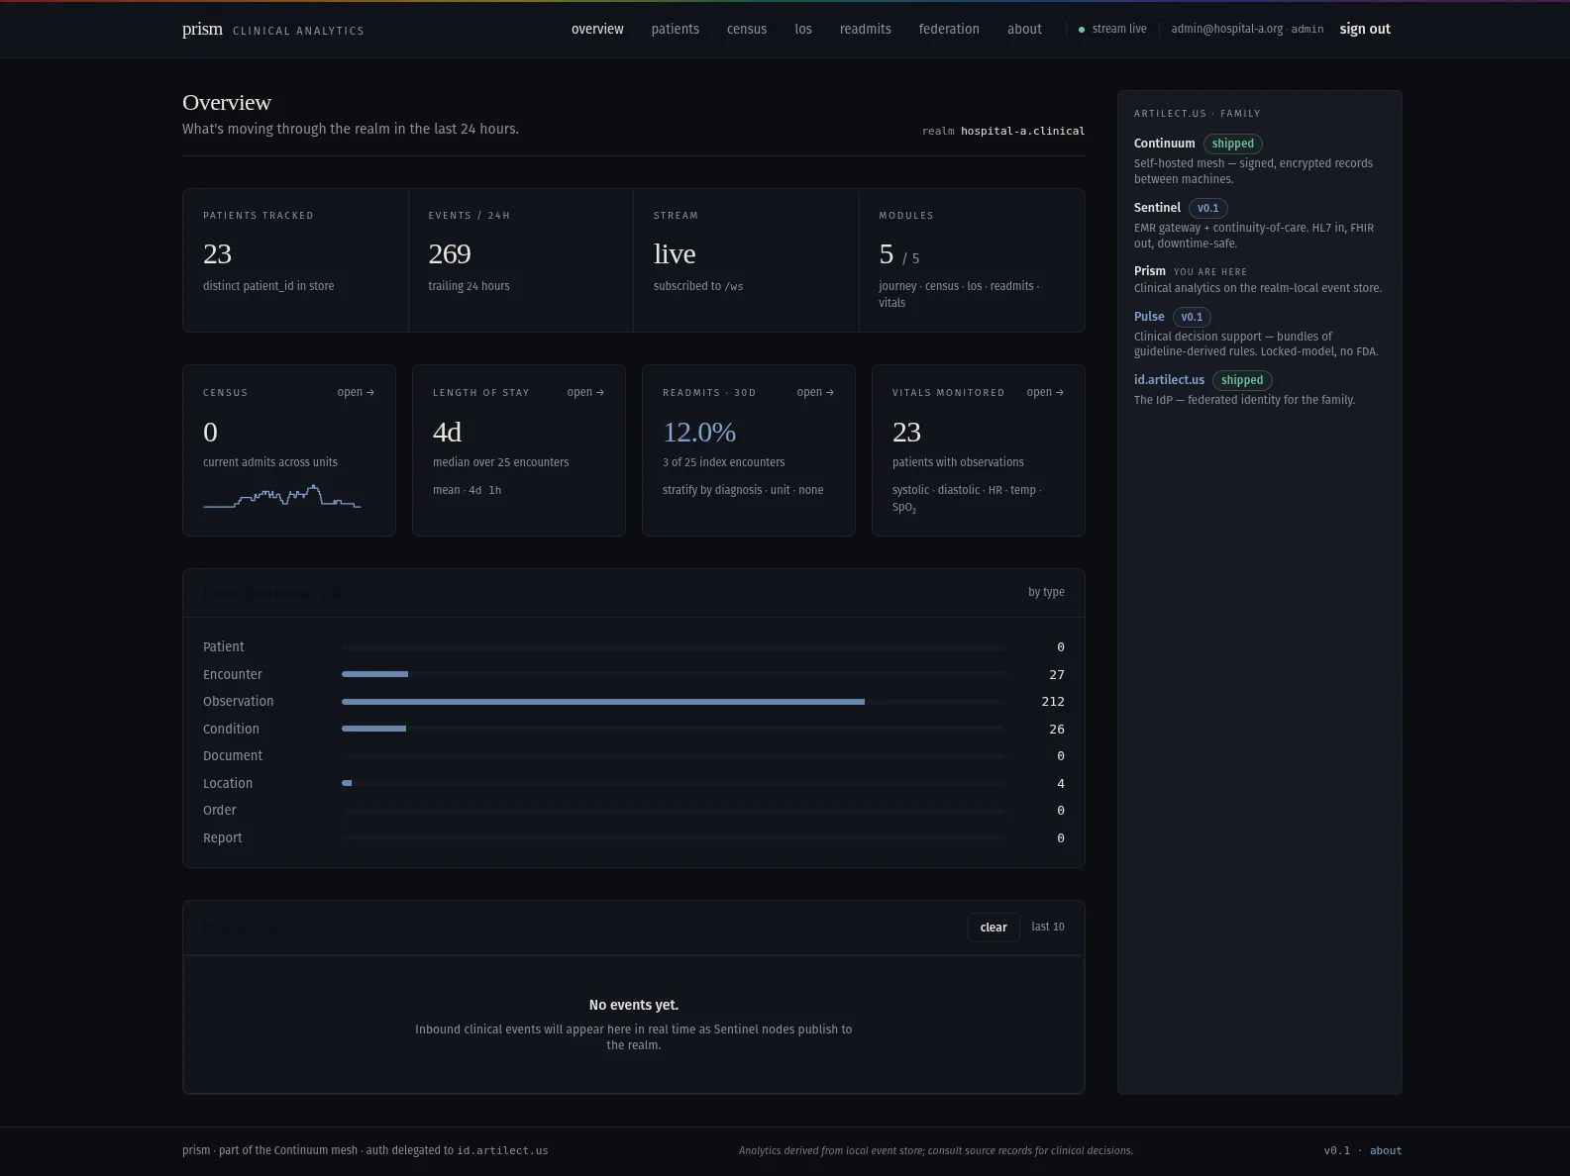1570x1176 pixels.
Task: Click the shipped badge beside Continuum
Action: coord(1233,144)
